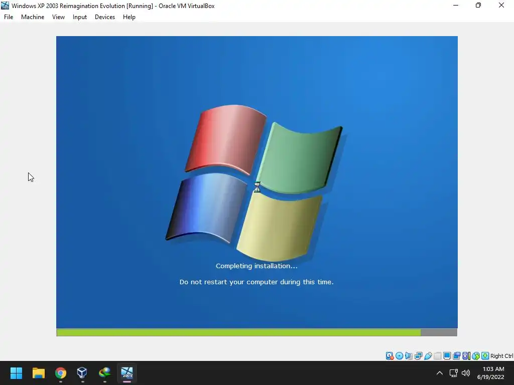Click the audio status icon
Image resolution: width=514 pixels, height=385 pixels.
[x=409, y=356]
